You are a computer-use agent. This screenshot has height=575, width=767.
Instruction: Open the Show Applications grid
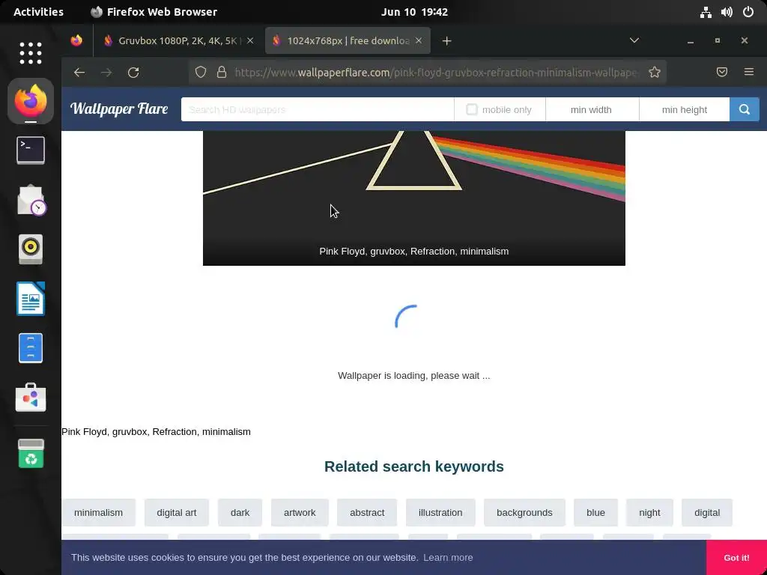click(x=30, y=53)
